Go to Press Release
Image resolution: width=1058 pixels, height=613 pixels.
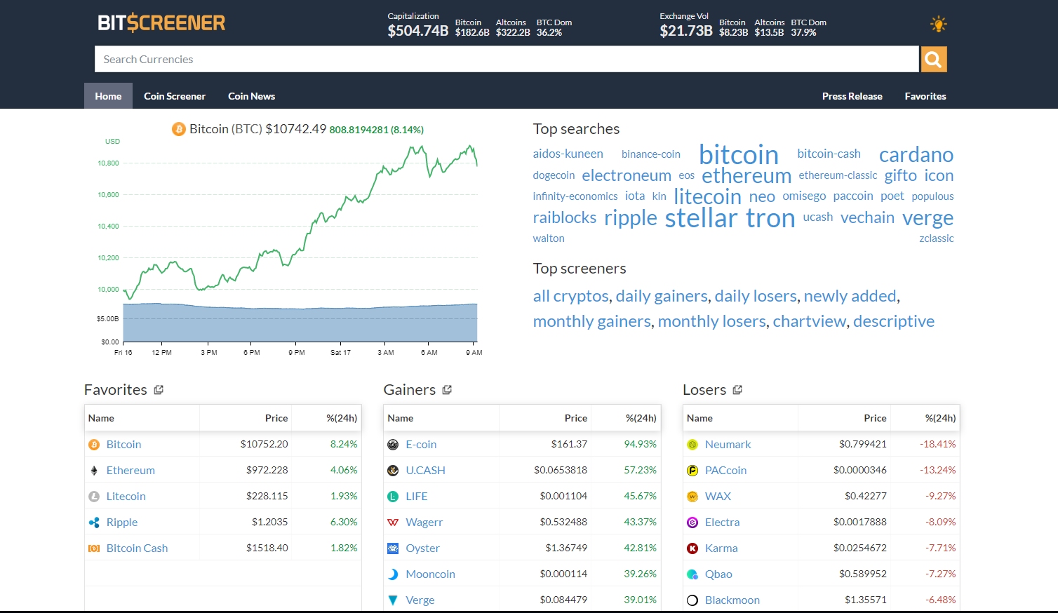[x=852, y=96]
